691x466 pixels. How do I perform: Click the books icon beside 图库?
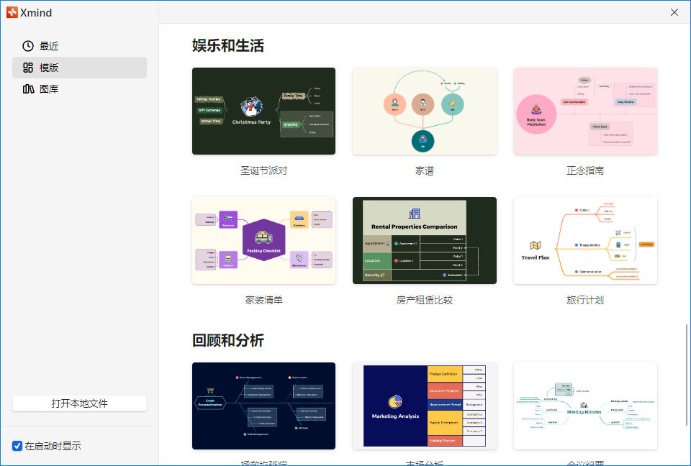(x=28, y=89)
